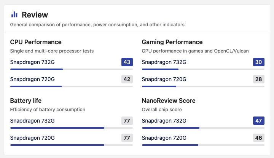Viewport: 274px width, 158px height.
Task: Select the Gaming Performance heading
Action: point(172,42)
